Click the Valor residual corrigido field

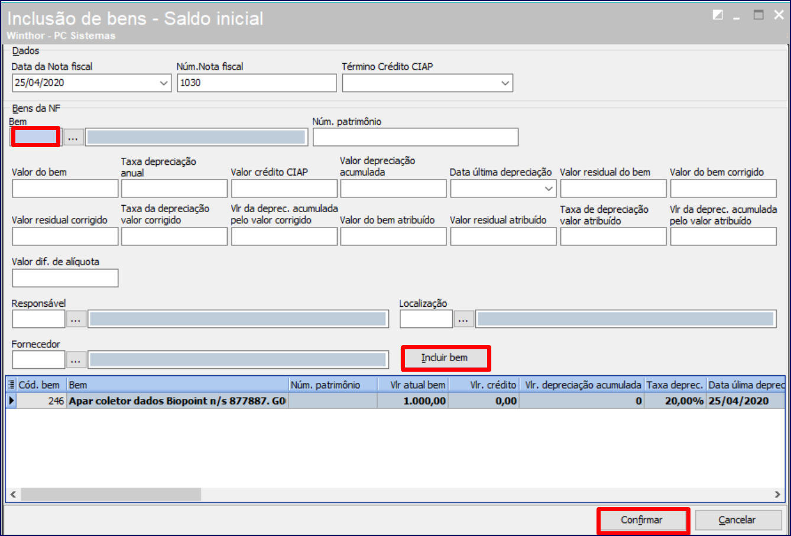tap(65, 236)
